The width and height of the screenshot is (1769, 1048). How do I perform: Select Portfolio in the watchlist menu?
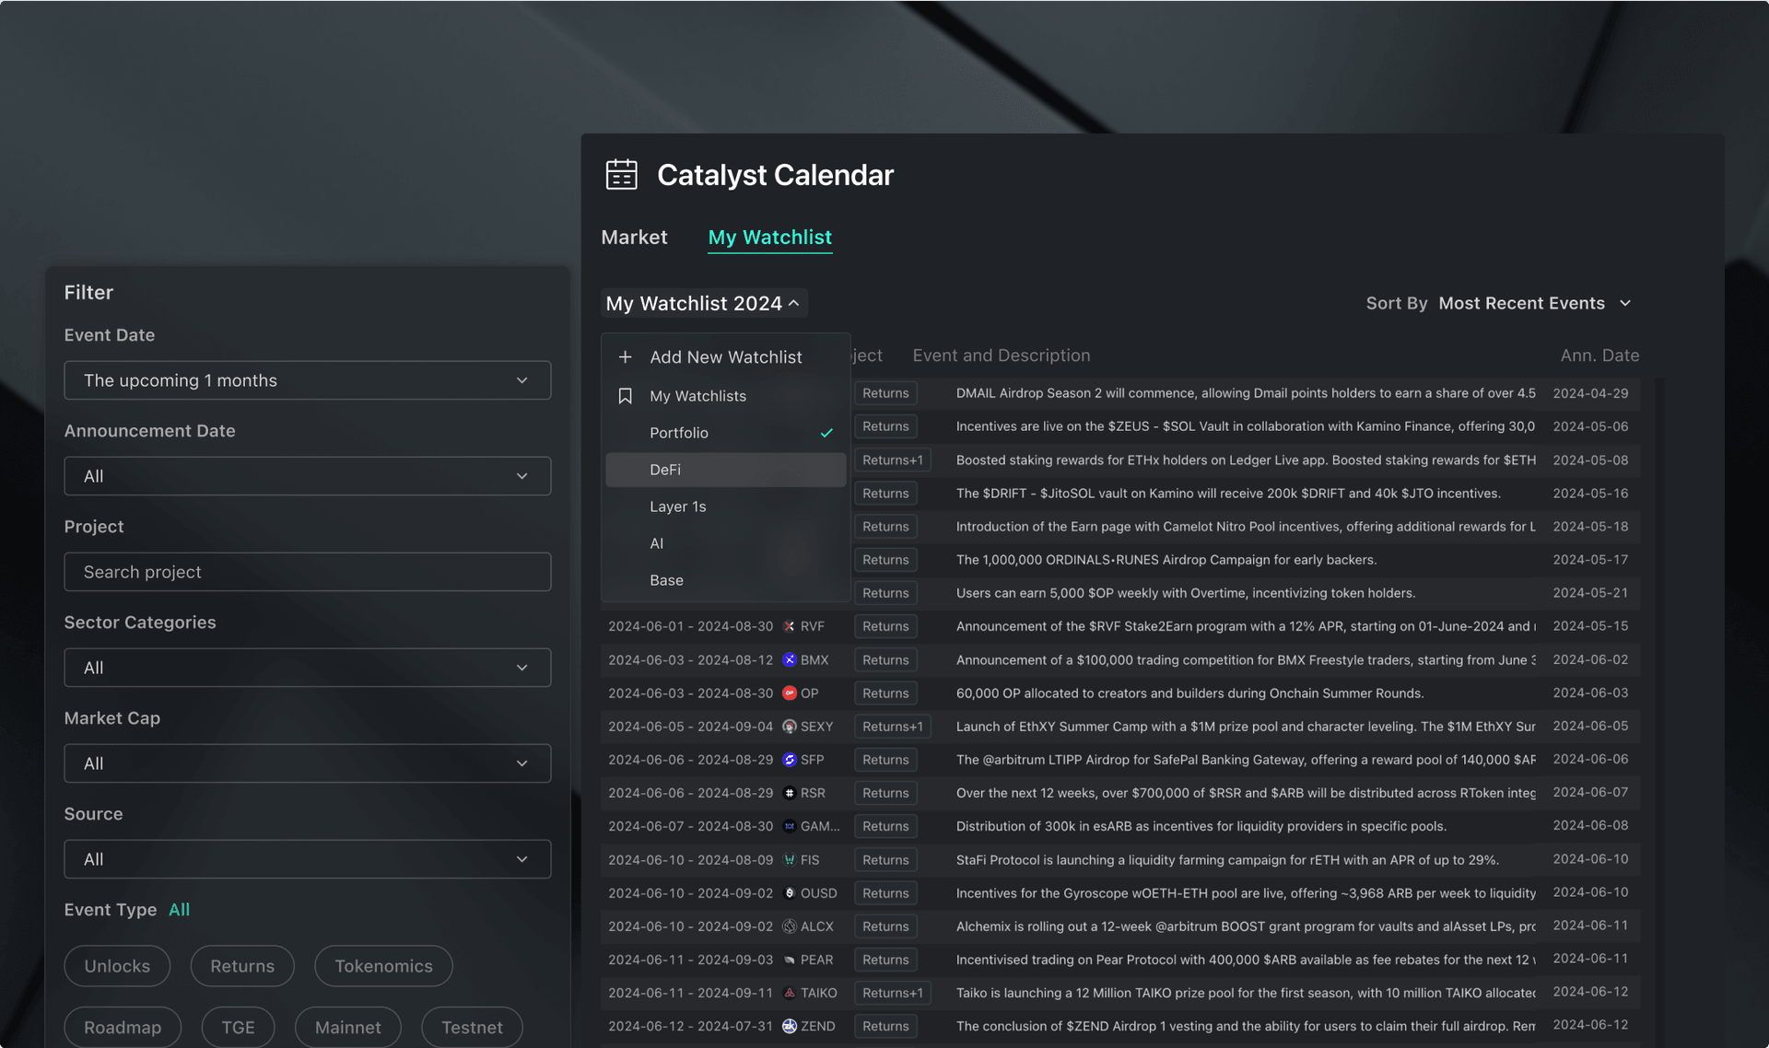pos(726,433)
